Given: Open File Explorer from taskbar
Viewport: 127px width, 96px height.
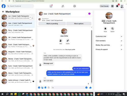Looking at the screenshot, I should click(x=12, y=94).
